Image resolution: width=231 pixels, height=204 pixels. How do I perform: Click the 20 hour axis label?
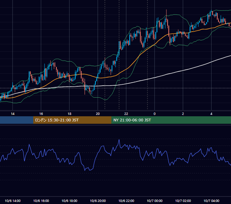point(98,114)
